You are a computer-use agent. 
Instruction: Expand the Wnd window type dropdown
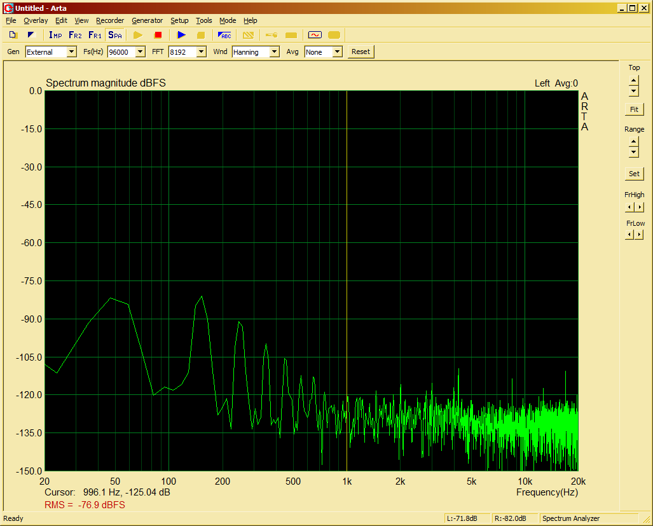click(275, 52)
